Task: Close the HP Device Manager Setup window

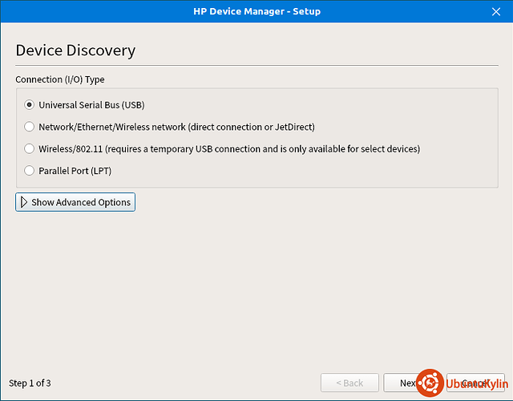Action: click(x=495, y=11)
